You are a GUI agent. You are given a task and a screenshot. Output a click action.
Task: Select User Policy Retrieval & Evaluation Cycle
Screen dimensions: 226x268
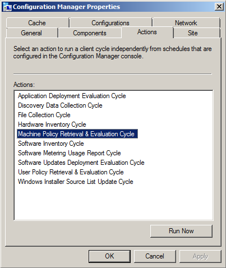pyautogui.click(x=71, y=172)
